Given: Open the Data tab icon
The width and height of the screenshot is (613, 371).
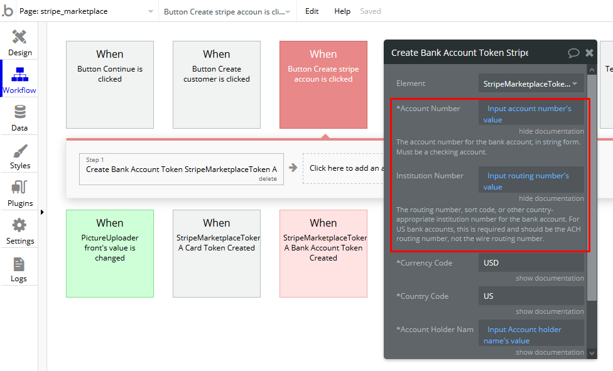Looking at the screenshot, I should coord(19,112).
